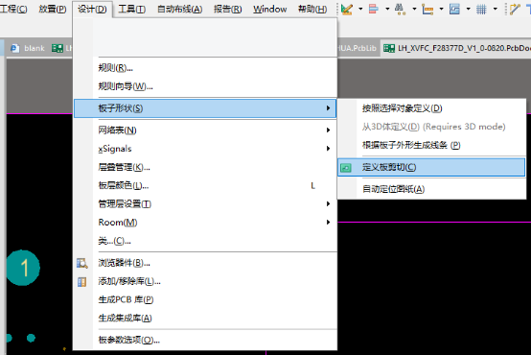Open the 报告(R) menu

click(x=227, y=10)
